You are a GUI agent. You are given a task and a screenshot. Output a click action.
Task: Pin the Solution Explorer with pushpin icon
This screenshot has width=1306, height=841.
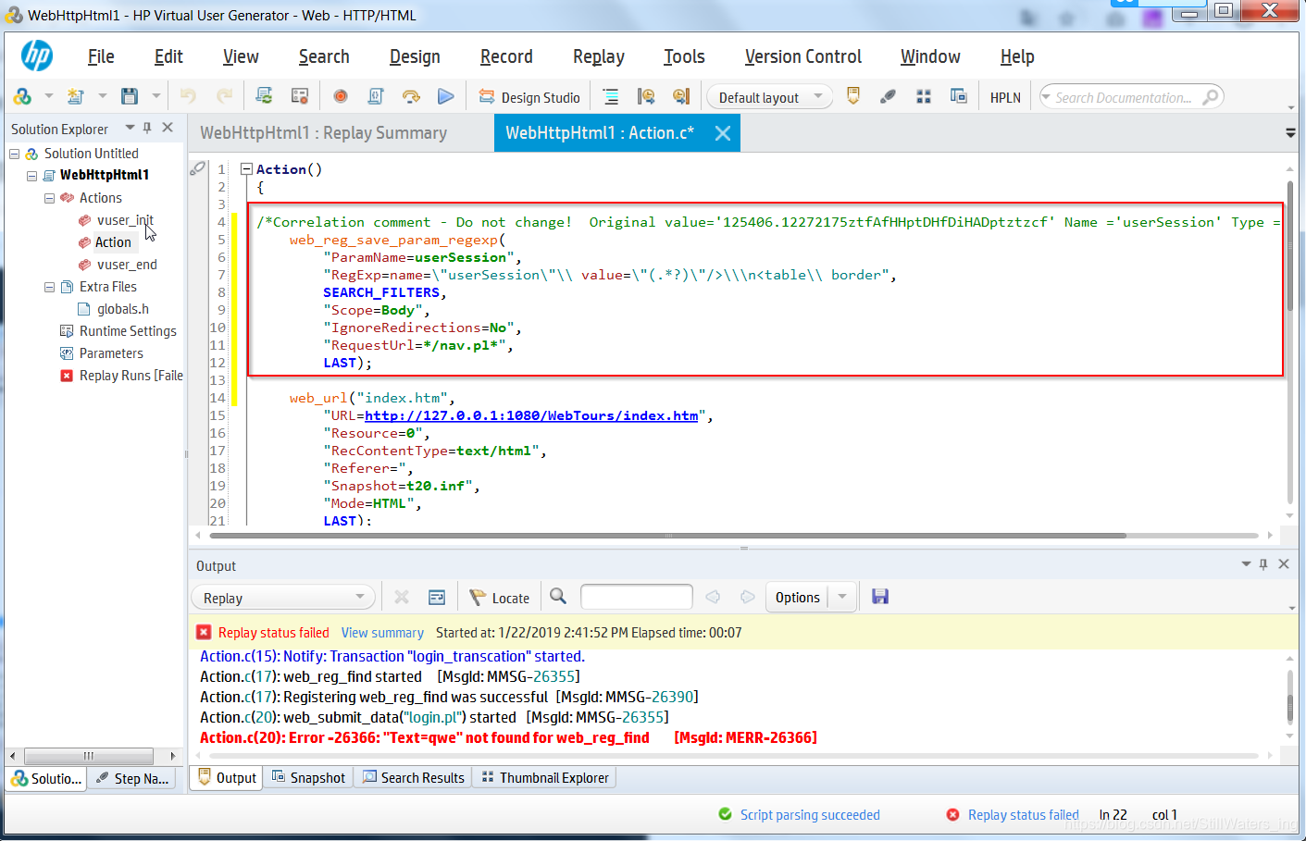coord(147,128)
